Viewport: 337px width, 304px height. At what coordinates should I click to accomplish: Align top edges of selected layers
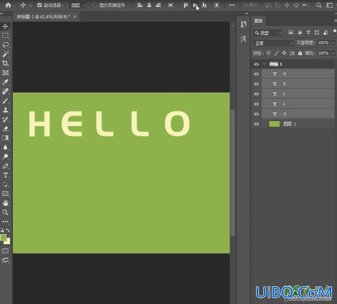pyautogui.click(x=185, y=5)
